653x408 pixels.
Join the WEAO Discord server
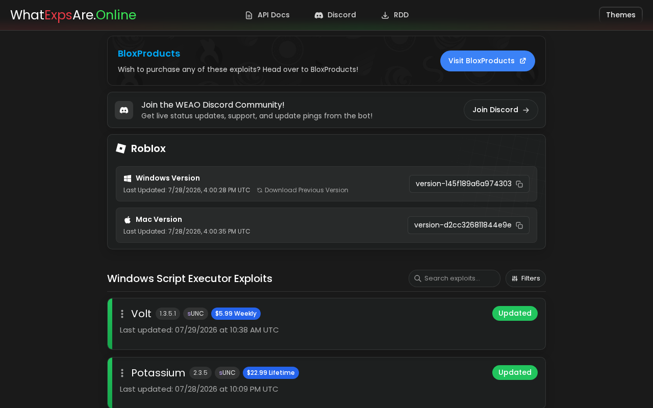(501, 110)
